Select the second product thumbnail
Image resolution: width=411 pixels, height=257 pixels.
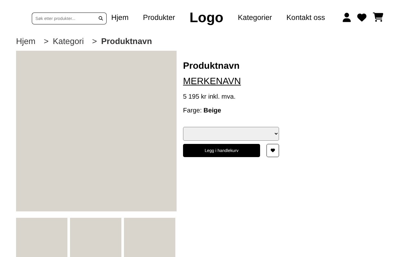pos(96,237)
